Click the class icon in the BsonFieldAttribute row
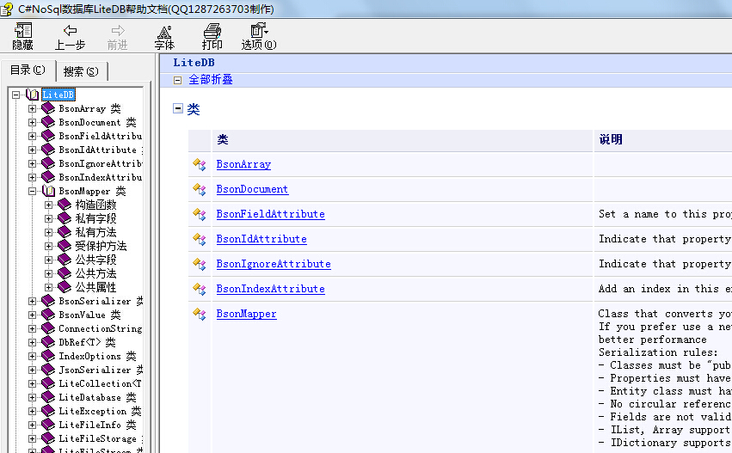This screenshot has height=453, width=732. 200,214
